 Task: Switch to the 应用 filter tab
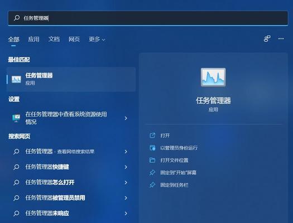tap(33, 39)
